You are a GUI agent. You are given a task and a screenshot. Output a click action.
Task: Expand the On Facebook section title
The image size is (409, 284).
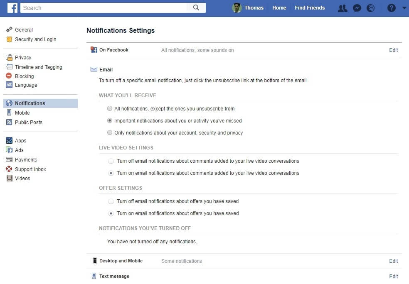(114, 50)
